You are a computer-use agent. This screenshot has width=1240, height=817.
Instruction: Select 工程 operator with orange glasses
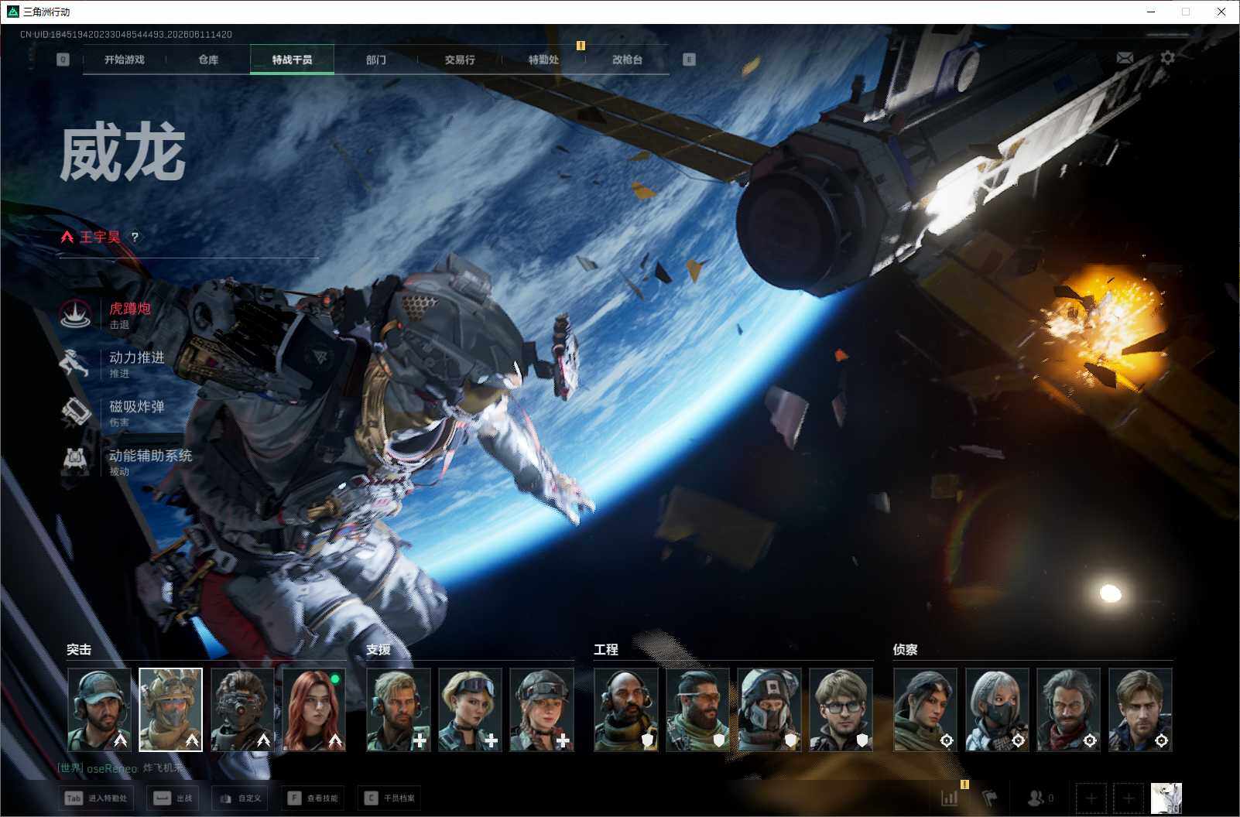click(x=697, y=710)
